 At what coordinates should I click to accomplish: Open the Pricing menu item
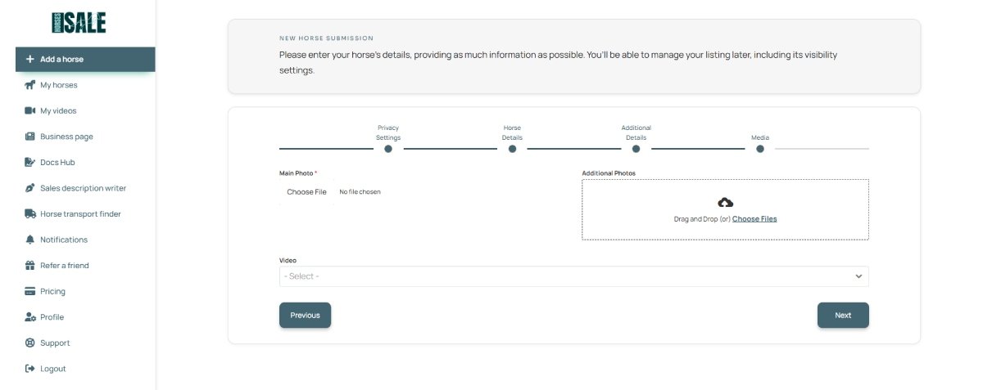pyautogui.click(x=52, y=291)
